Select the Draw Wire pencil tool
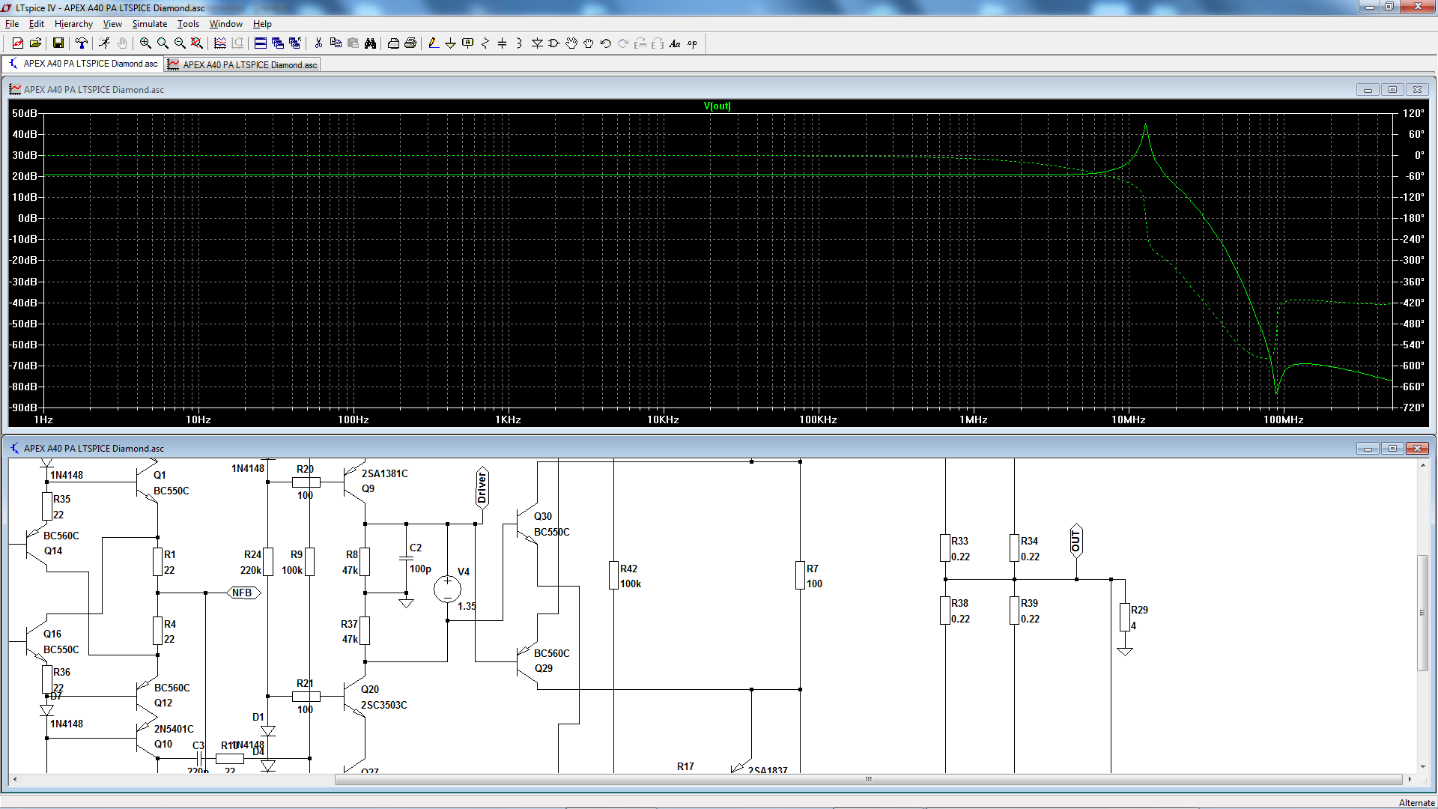The image size is (1438, 809). 433,43
